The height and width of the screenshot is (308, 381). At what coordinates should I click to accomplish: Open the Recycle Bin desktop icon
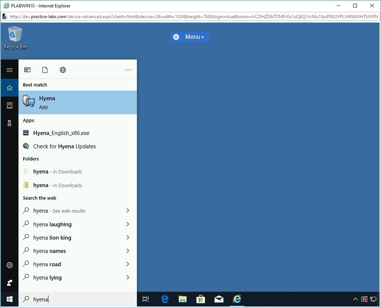click(x=15, y=38)
